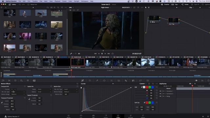Toggle luminance Y curve channel button
The height and width of the screenshot is (118, 210).
[144, 87]
